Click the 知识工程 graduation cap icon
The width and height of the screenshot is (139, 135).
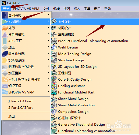(5, 86)
